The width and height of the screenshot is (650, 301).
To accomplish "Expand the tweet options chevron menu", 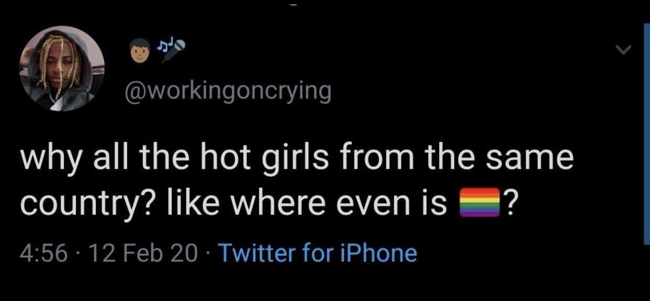I will [x=623, y=50].
